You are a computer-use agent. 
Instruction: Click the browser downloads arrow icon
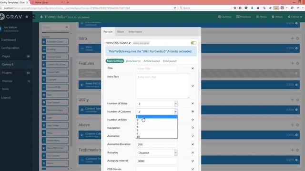pos(252,8)
